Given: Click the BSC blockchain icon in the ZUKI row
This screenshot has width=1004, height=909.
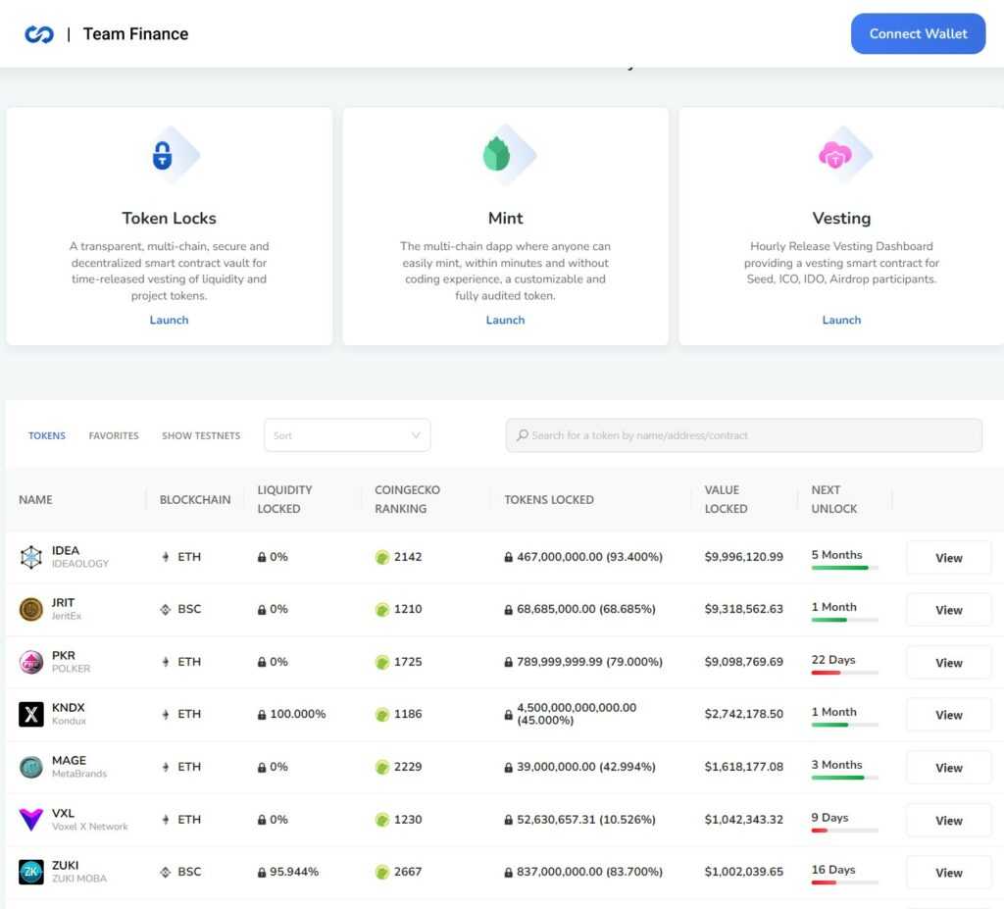Looking at the screenshot, I should [x=166, y=872].
